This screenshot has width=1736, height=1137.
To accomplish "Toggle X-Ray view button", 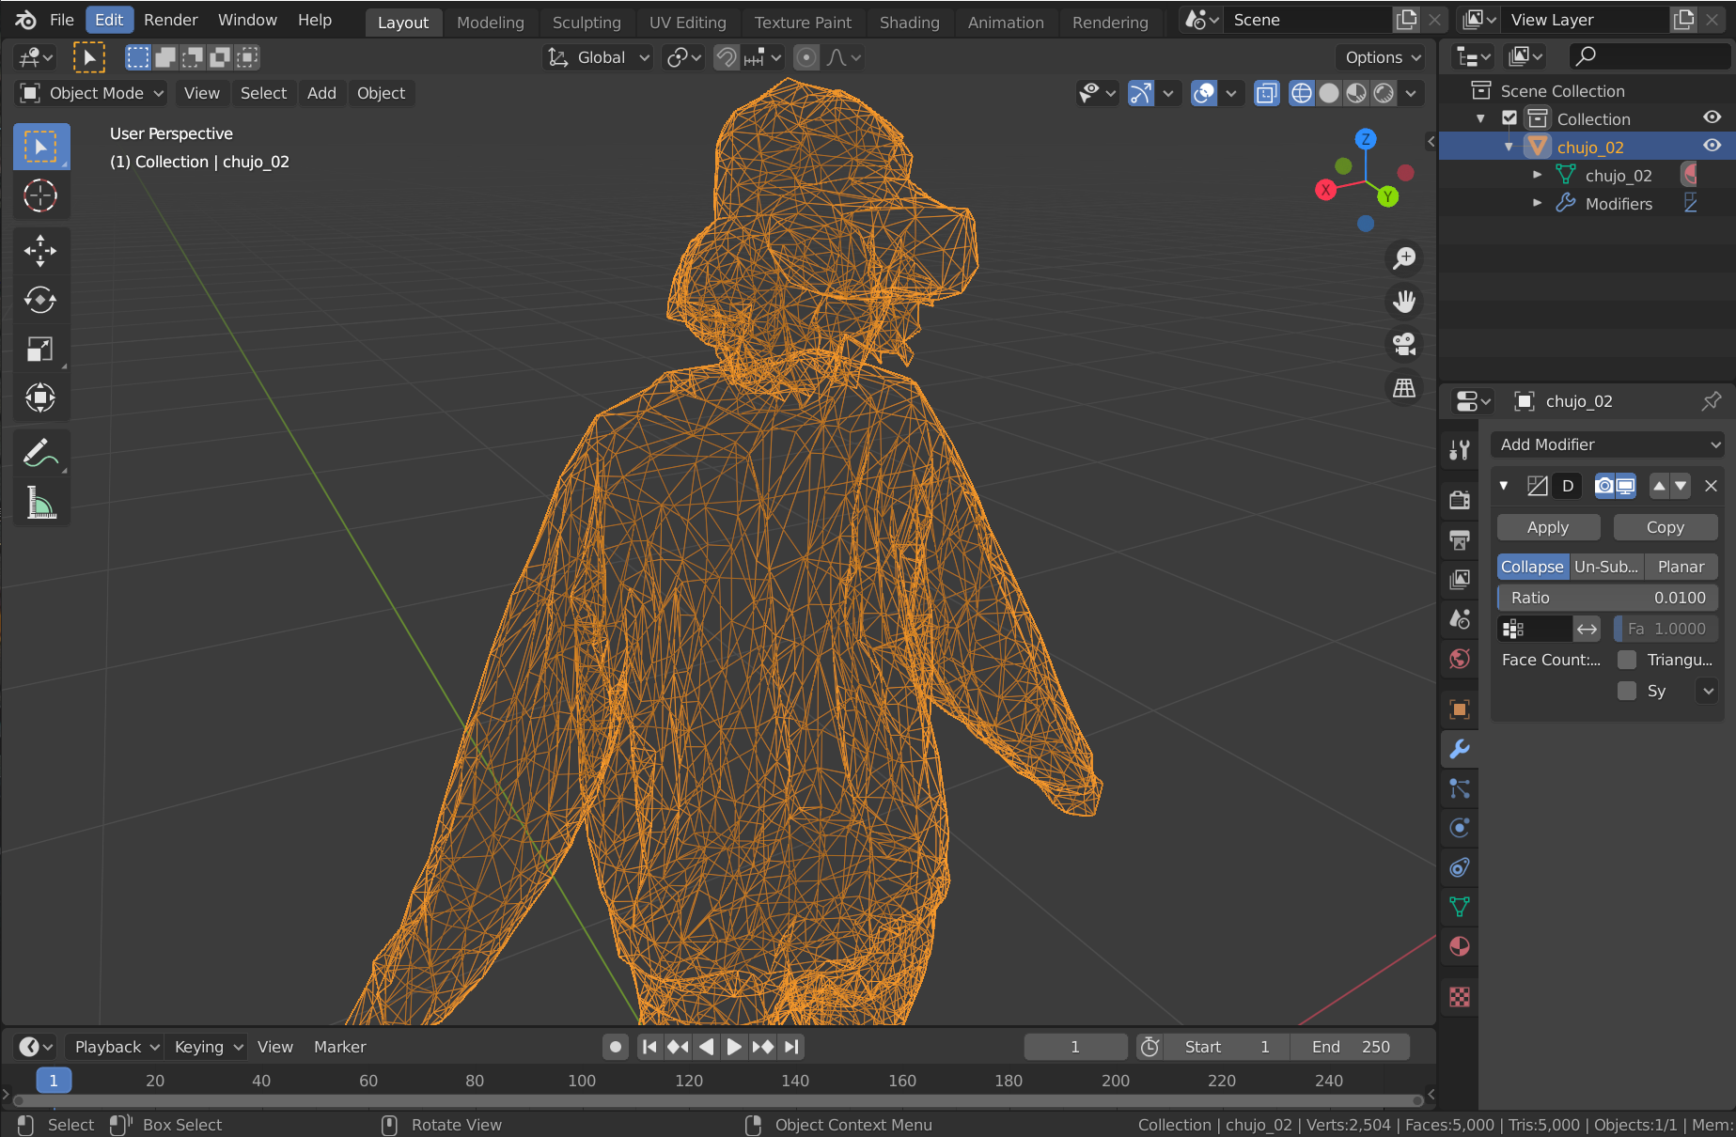I will [x=1267, y=93].
